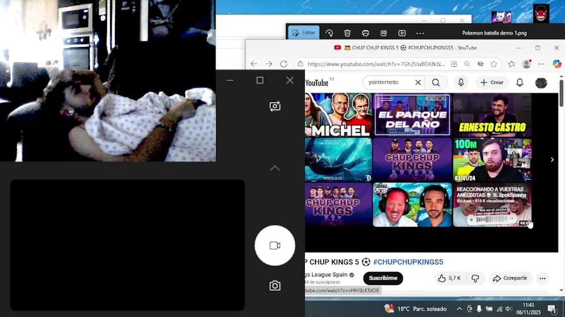Dislike the video
Viewport: 565px width, 317px height.
pos(475,278)
